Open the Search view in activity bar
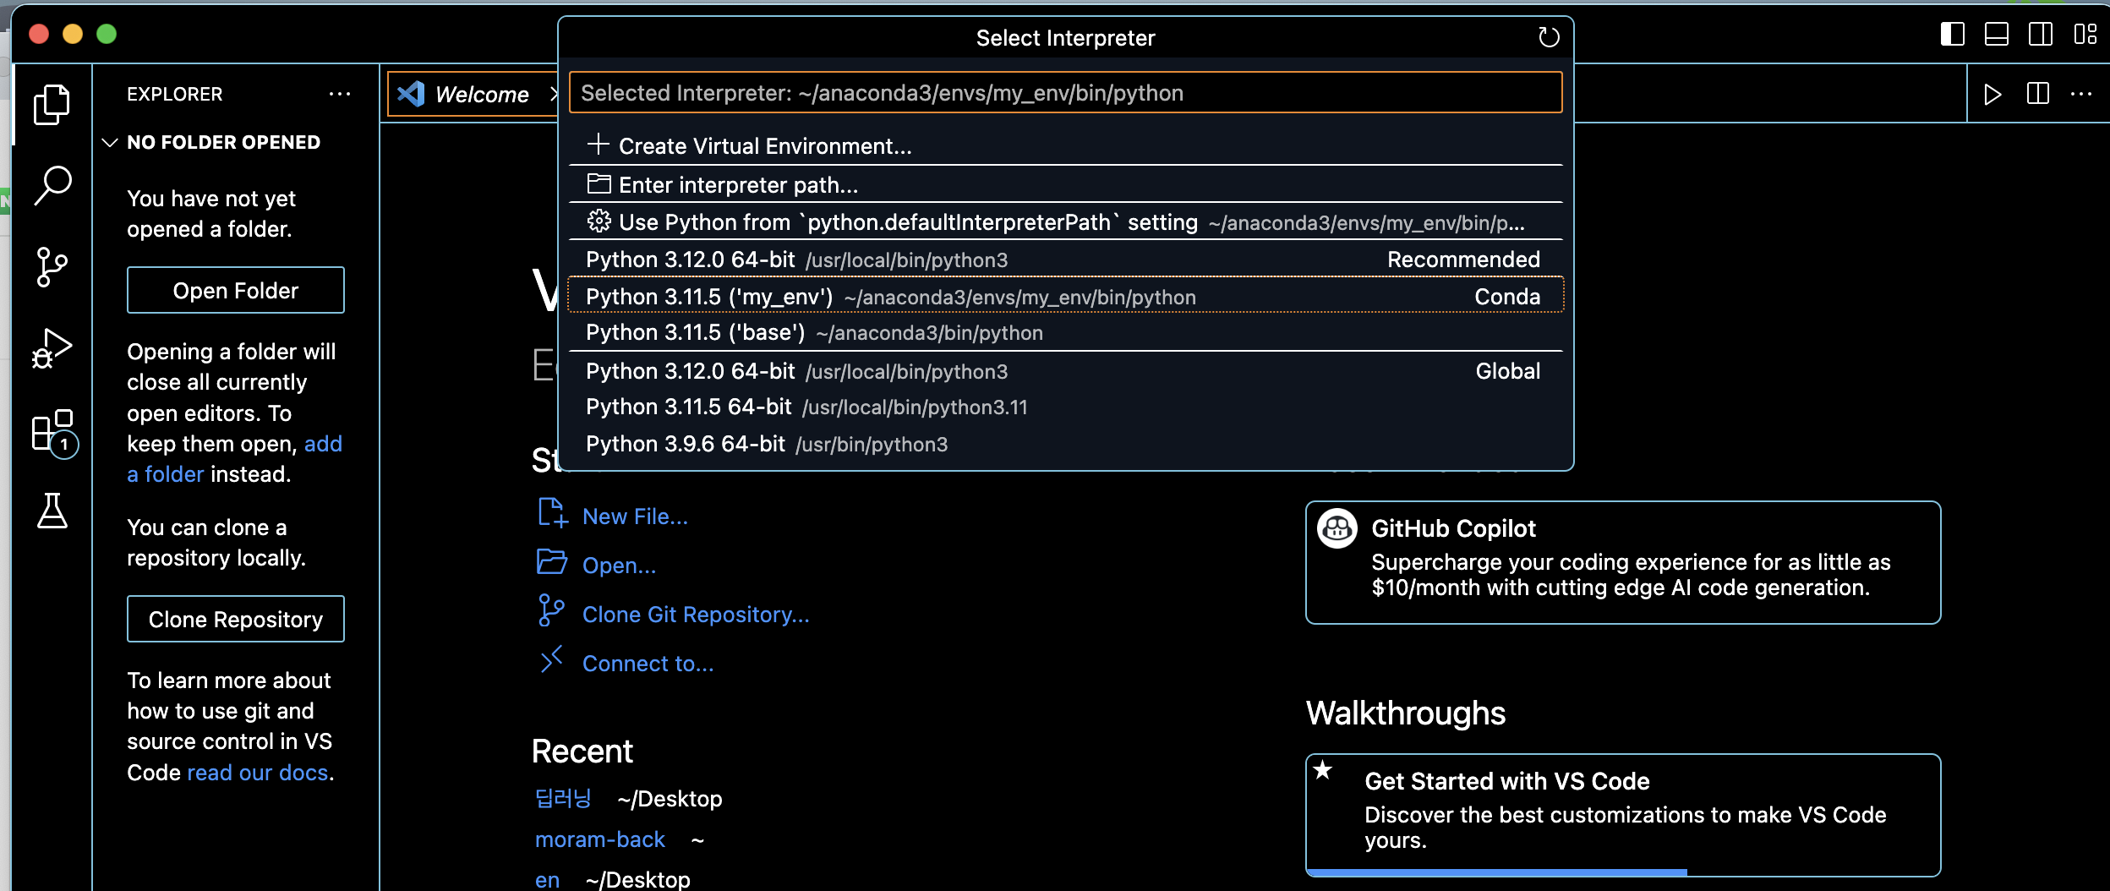The width and height of the screenshot is (2110, 891). [52, 185]
